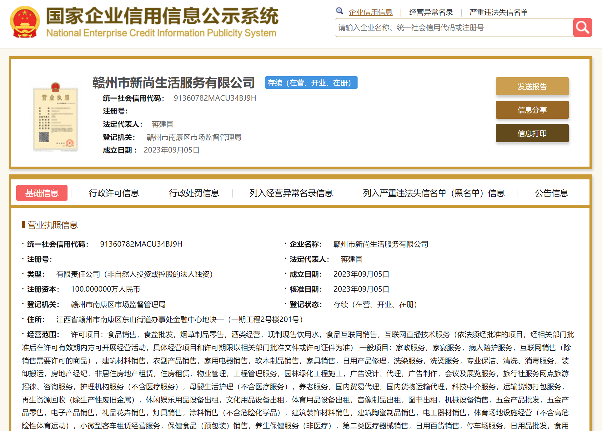This screenshot has height=431, width=602.
Task: Switch to the 列入经营异常名录信息 tab
Action: tap(291, 193)
